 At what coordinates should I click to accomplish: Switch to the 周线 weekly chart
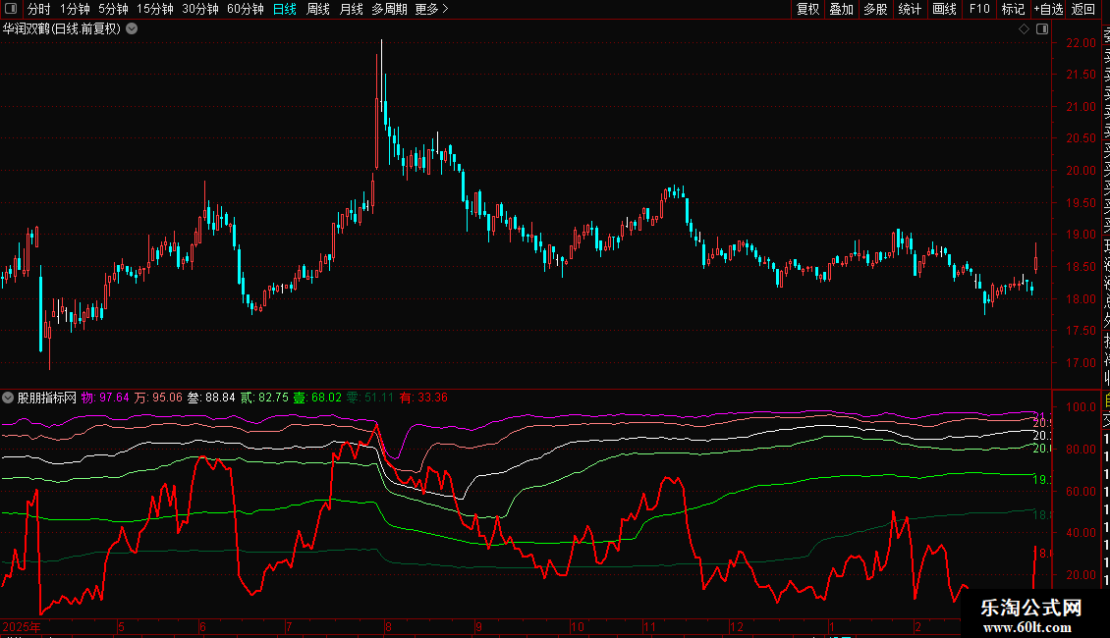tap(318, 9)
